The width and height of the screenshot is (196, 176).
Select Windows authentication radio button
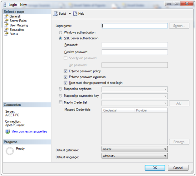[61, 32]
